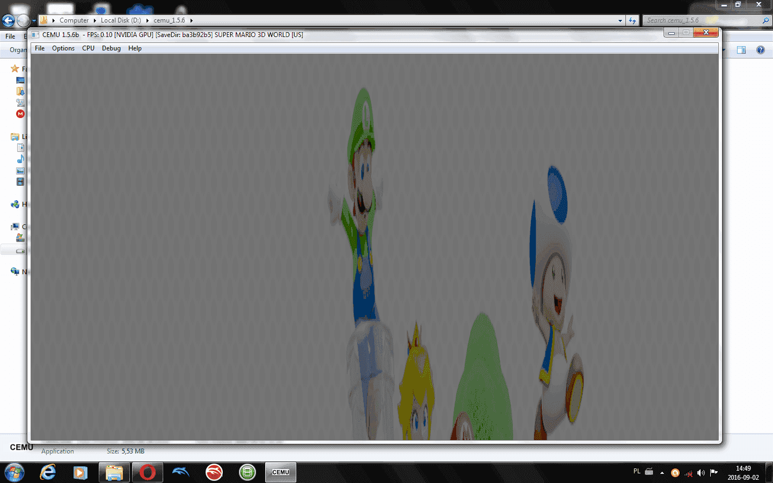Switch to Opera browser on taskbar

(x=148, y=473)
